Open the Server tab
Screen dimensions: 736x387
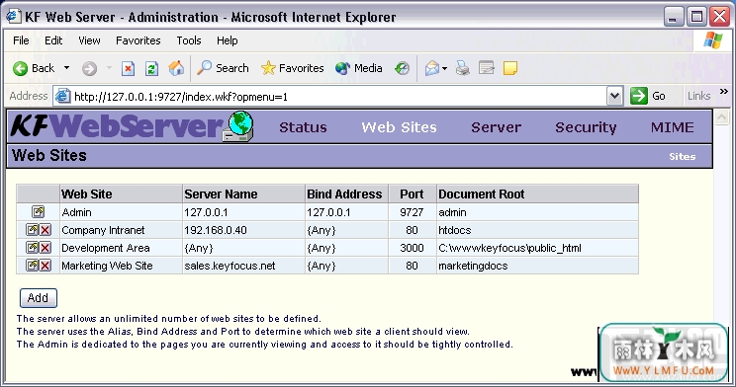tap(497, 127)
